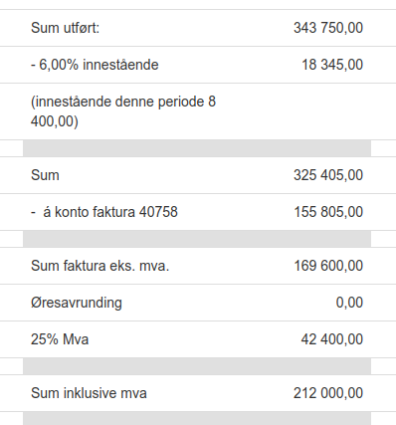The height and width of the screenshot is (425, 396).
Task: Select the 18 345,00 innestående amount
Action: pos(332,65)
